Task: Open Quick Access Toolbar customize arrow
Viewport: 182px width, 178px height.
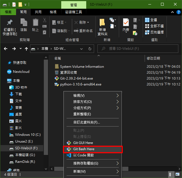Action: 26,5
